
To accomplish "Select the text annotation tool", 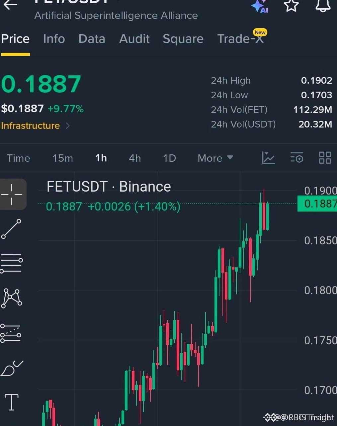I will coord(12,402).
